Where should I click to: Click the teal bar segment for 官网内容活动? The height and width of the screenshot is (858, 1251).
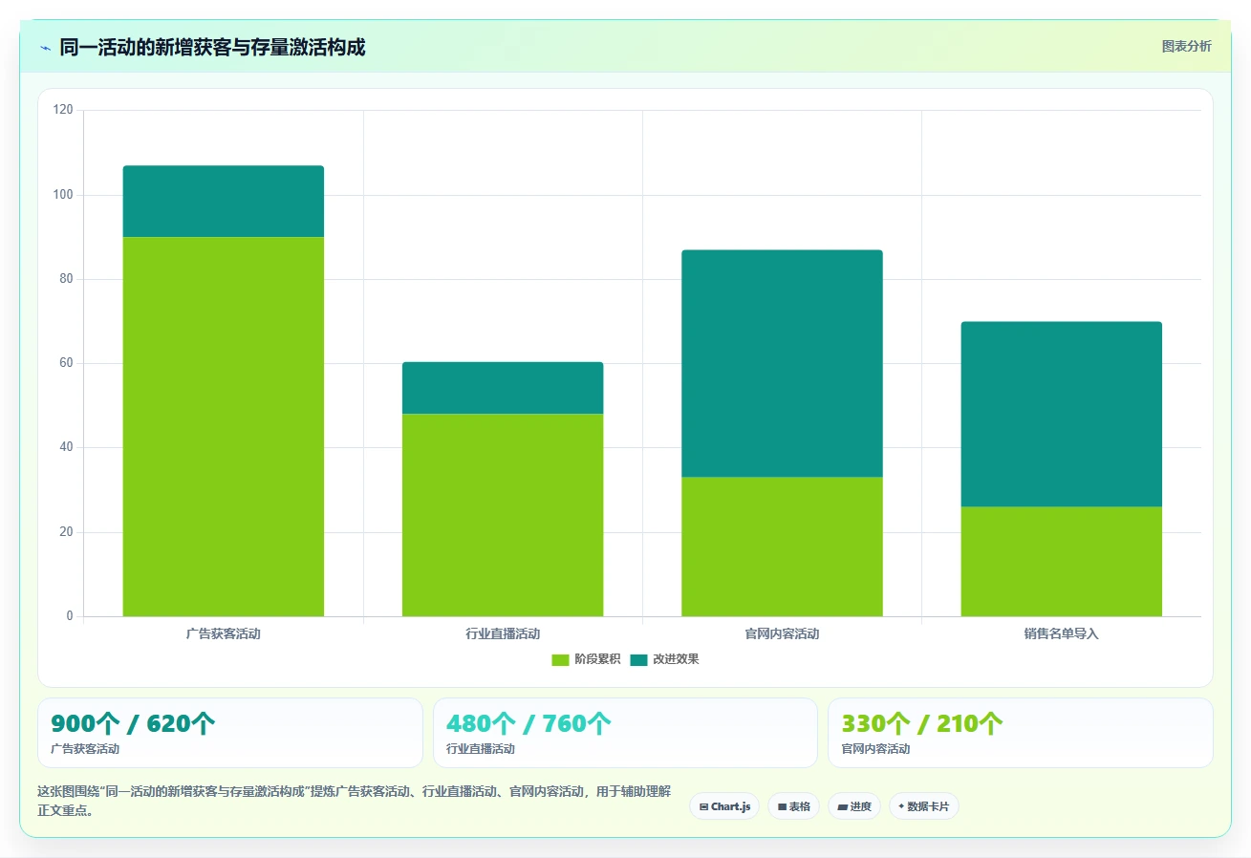[x=782, y=363]
